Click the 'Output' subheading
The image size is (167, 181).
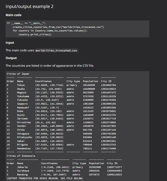(11, 58)
